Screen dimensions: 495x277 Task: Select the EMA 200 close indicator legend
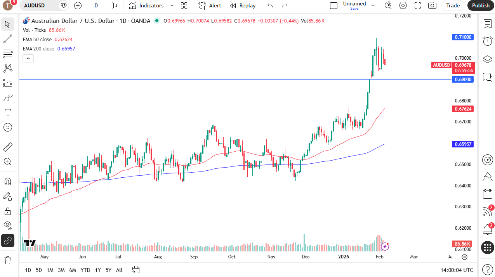(49, 48)
